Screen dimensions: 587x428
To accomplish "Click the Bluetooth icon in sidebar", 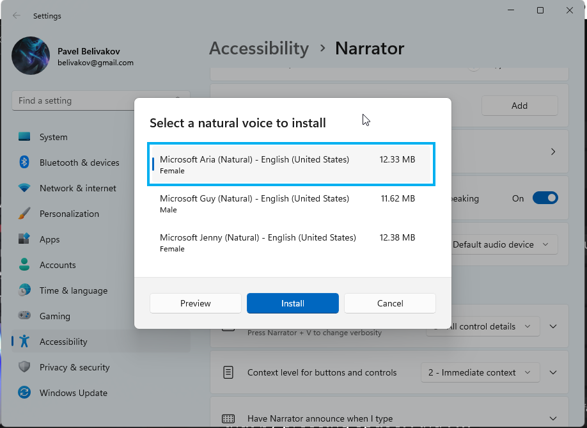I will (x=24, y=162).
